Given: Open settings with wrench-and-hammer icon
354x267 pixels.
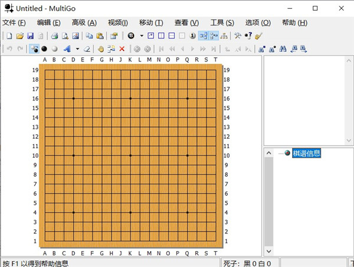Looking at the screenshot, I should coord(238,36).
